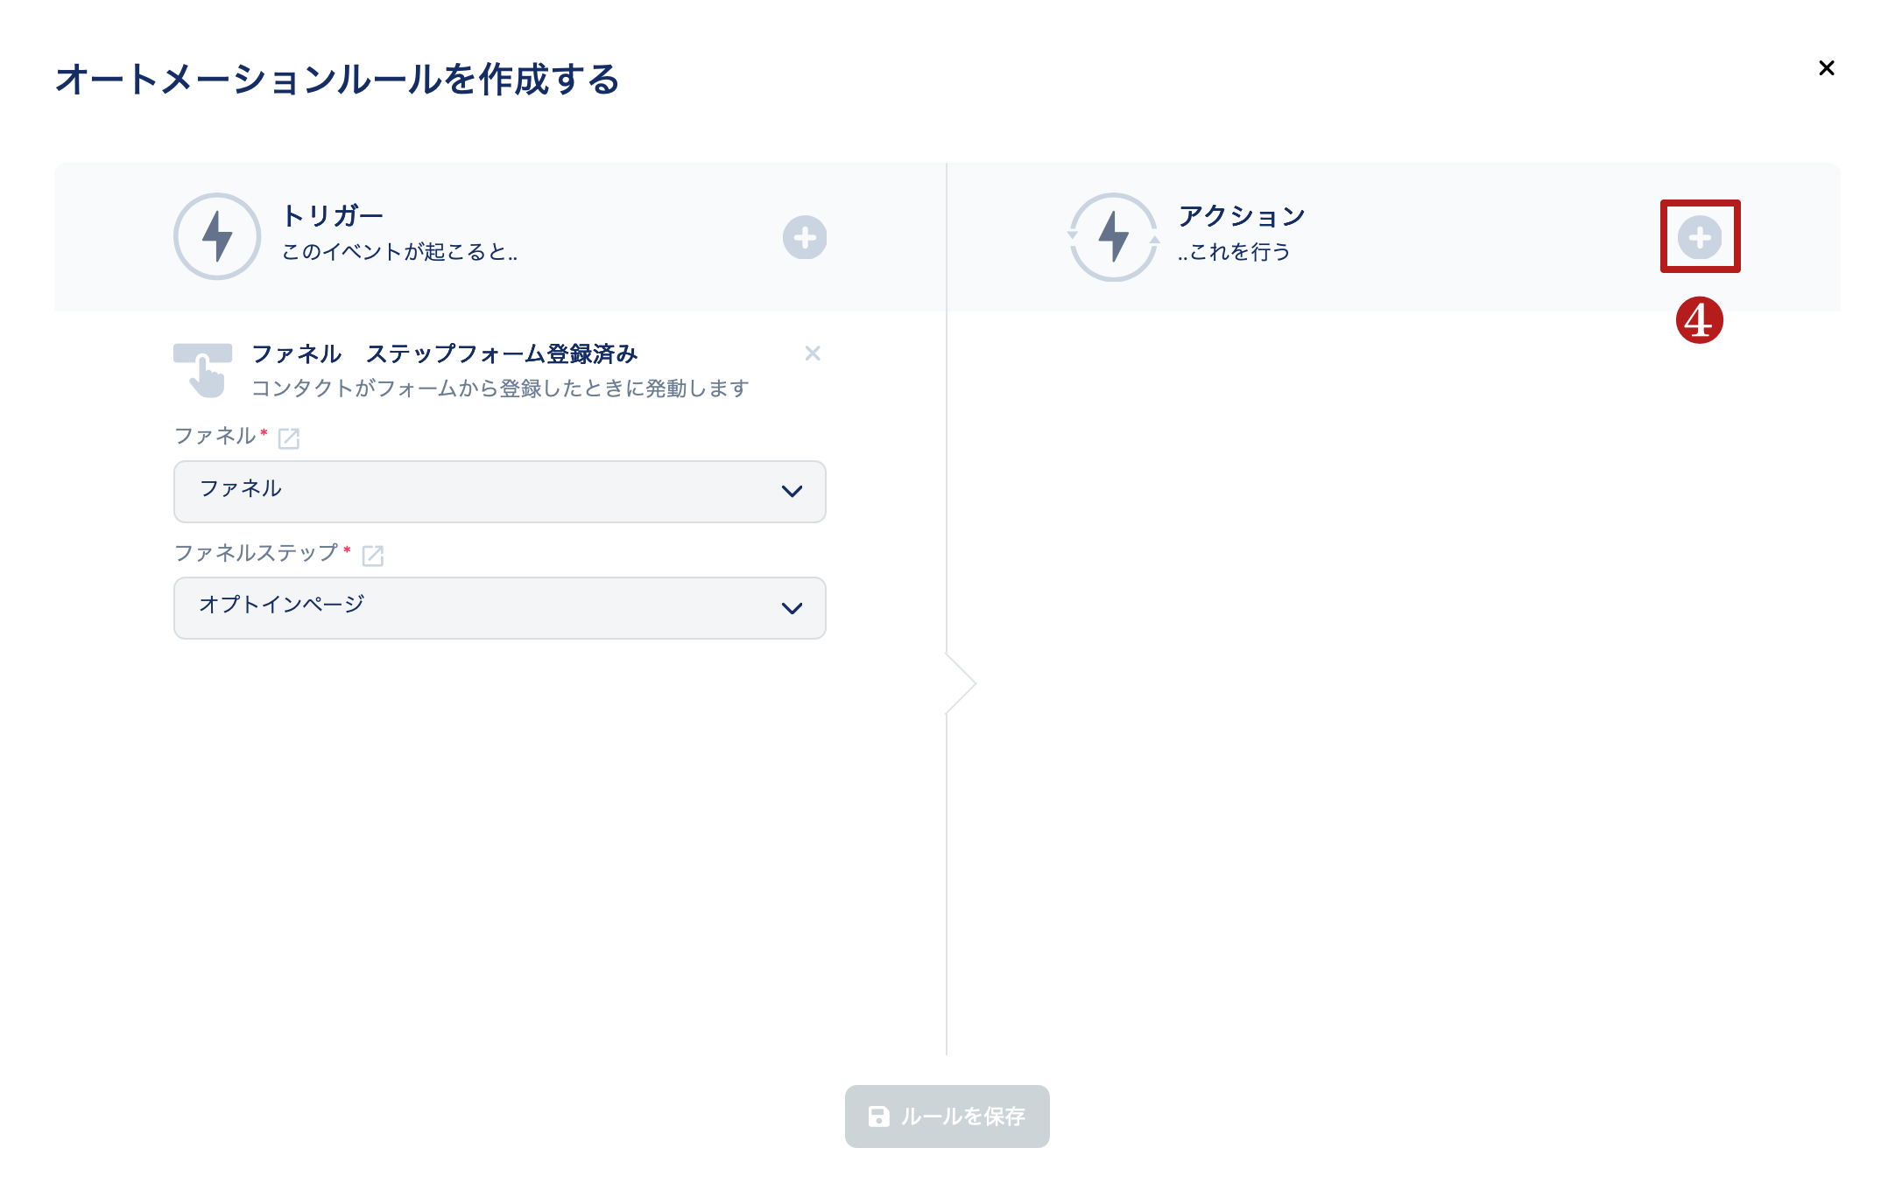Click the red number 4 badge
The height and width of the screenshot is (1204, 1895).
pos(1699,320)
